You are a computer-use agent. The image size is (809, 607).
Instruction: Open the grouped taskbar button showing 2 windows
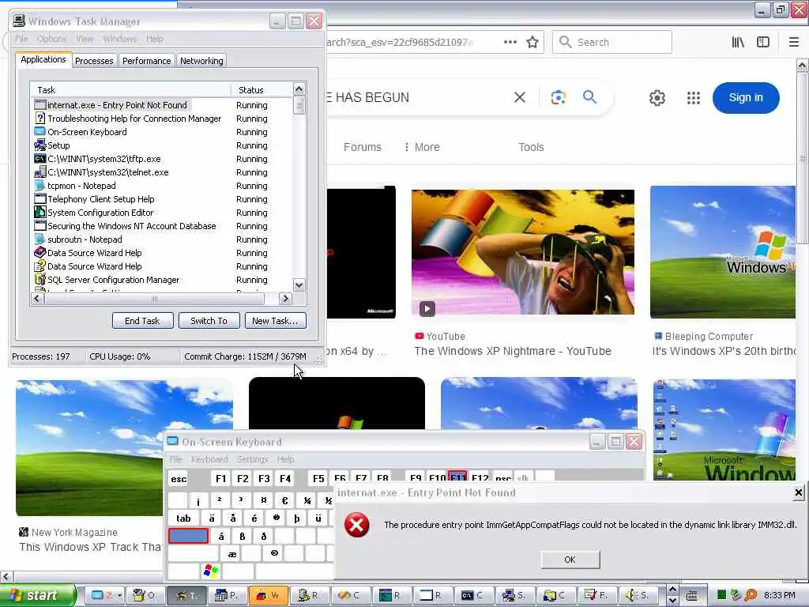pyautogui.click(x=104, y=595)
